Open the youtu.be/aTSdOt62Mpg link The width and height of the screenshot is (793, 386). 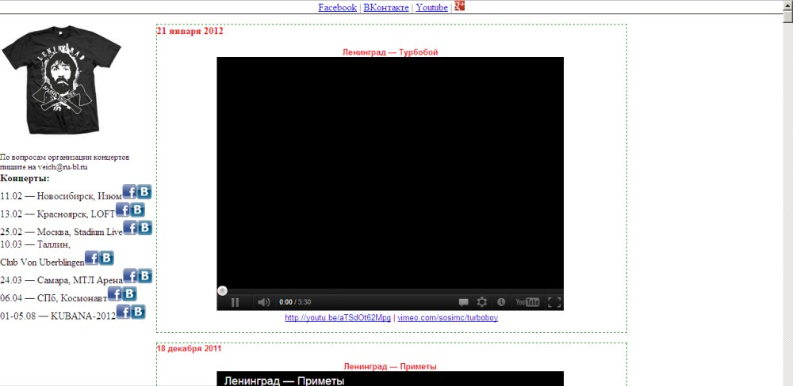[338, 318]
